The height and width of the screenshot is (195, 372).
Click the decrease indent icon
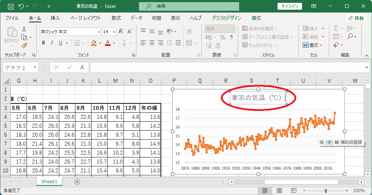pos(169,43)
